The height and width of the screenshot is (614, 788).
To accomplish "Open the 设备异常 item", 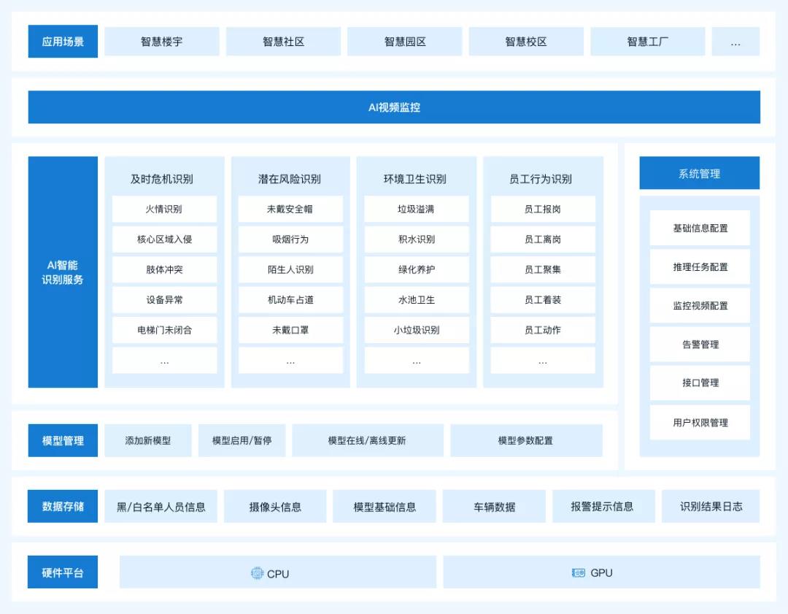I will pos(164,300).
